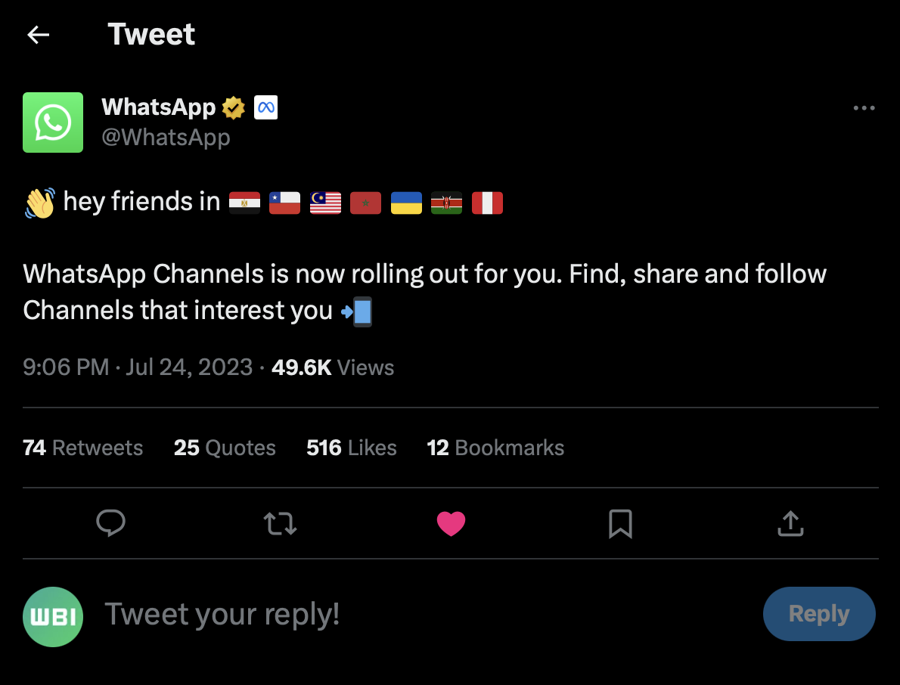The image size is (900, 685).
Task: Toggle the pink heart like icon
Action: (451, 523)
